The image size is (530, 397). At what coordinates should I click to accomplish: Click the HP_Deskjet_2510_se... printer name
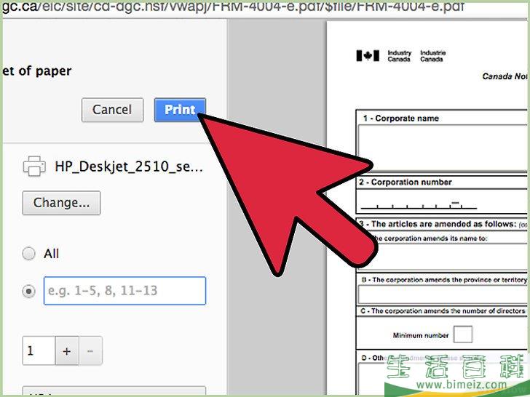pos(129,167)
